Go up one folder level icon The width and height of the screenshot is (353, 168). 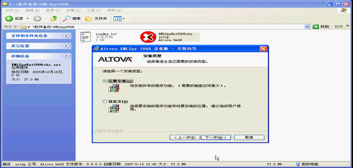pyautogui.click(x=54, y=18)
